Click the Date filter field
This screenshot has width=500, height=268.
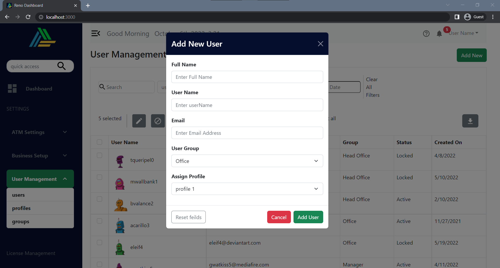[x=345, y=87]
